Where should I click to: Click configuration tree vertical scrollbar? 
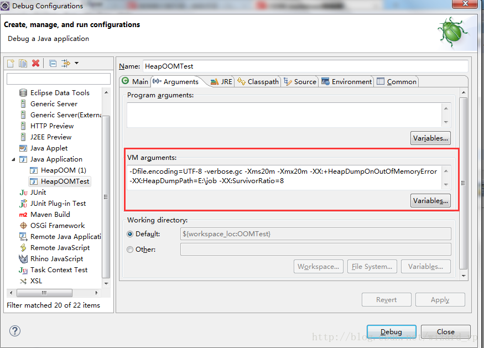pos(106,196)
